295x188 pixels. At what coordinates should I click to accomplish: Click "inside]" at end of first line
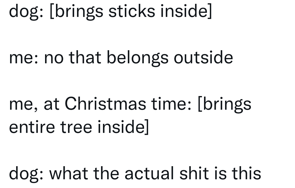pyautogui.click(x=186, y=11)
